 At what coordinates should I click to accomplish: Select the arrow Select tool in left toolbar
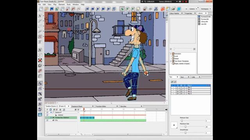point(40,16)
